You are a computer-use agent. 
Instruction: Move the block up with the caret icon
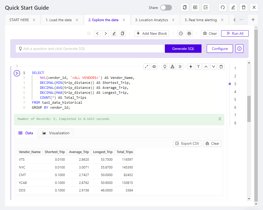tap(206, 67)
